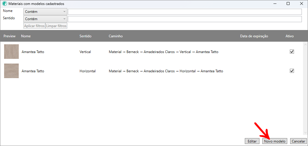The image size is (308, 146).
Task: Sort by the Ativo column header
Action: [x=290, y=36]
